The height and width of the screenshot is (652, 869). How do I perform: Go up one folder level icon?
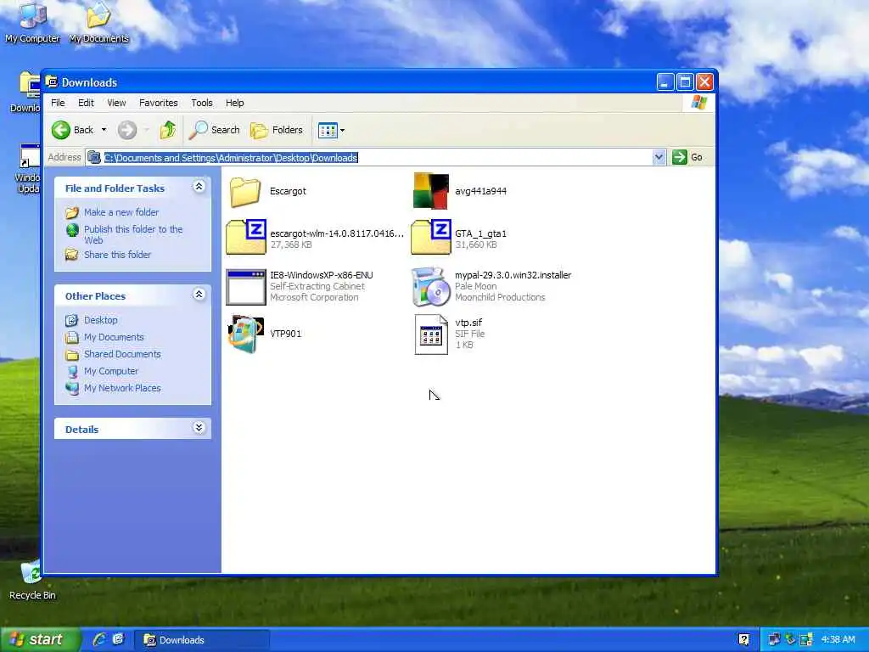click(167, 130)
